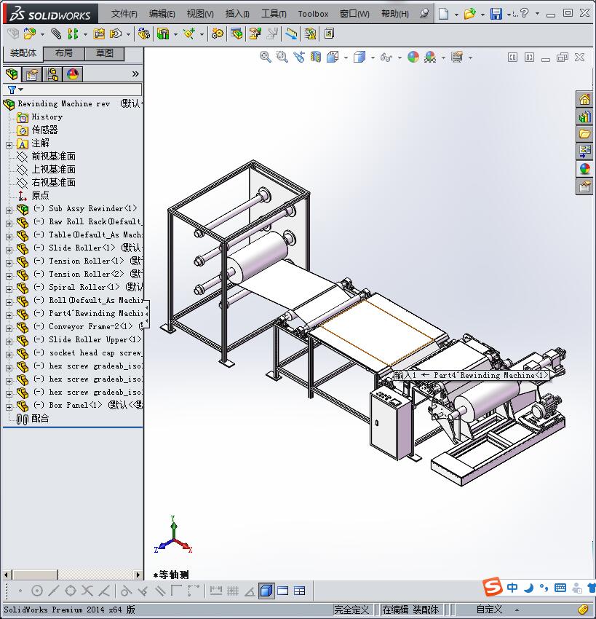Image resolution: width=596 pixels, height=619 pixels.
Task: Click the Save floppy disk icon
Action: pos(496,14)
